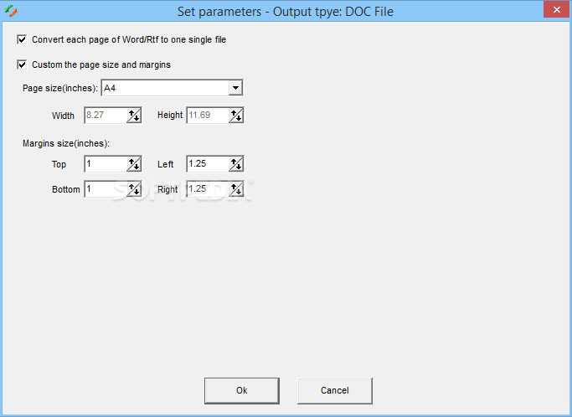The width and height of the screenshot is (572, 417).
Task: Toggle convert each page to single file
Action: pyautogui.click(x=22, y=39)
